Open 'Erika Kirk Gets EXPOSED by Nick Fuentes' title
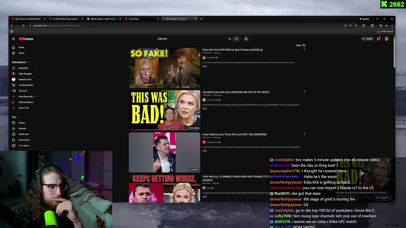 (x=232, y=50)
